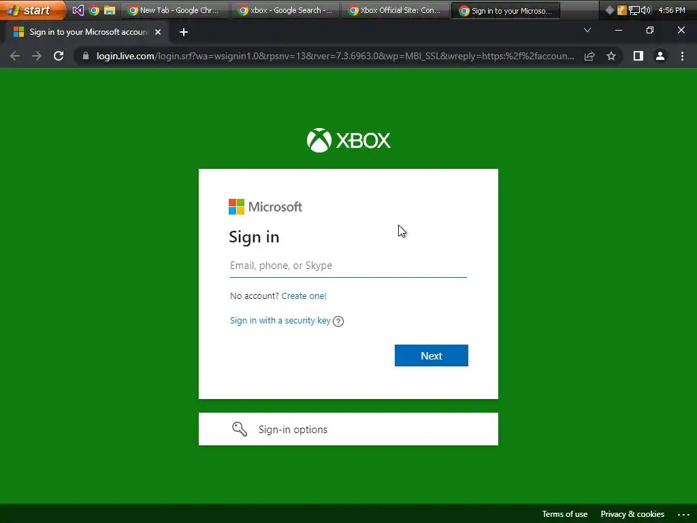Image resolution: width=697 pixels, height=523 pixels.
Task: Open Privacy & cookies link
Action: coord(632,514)
